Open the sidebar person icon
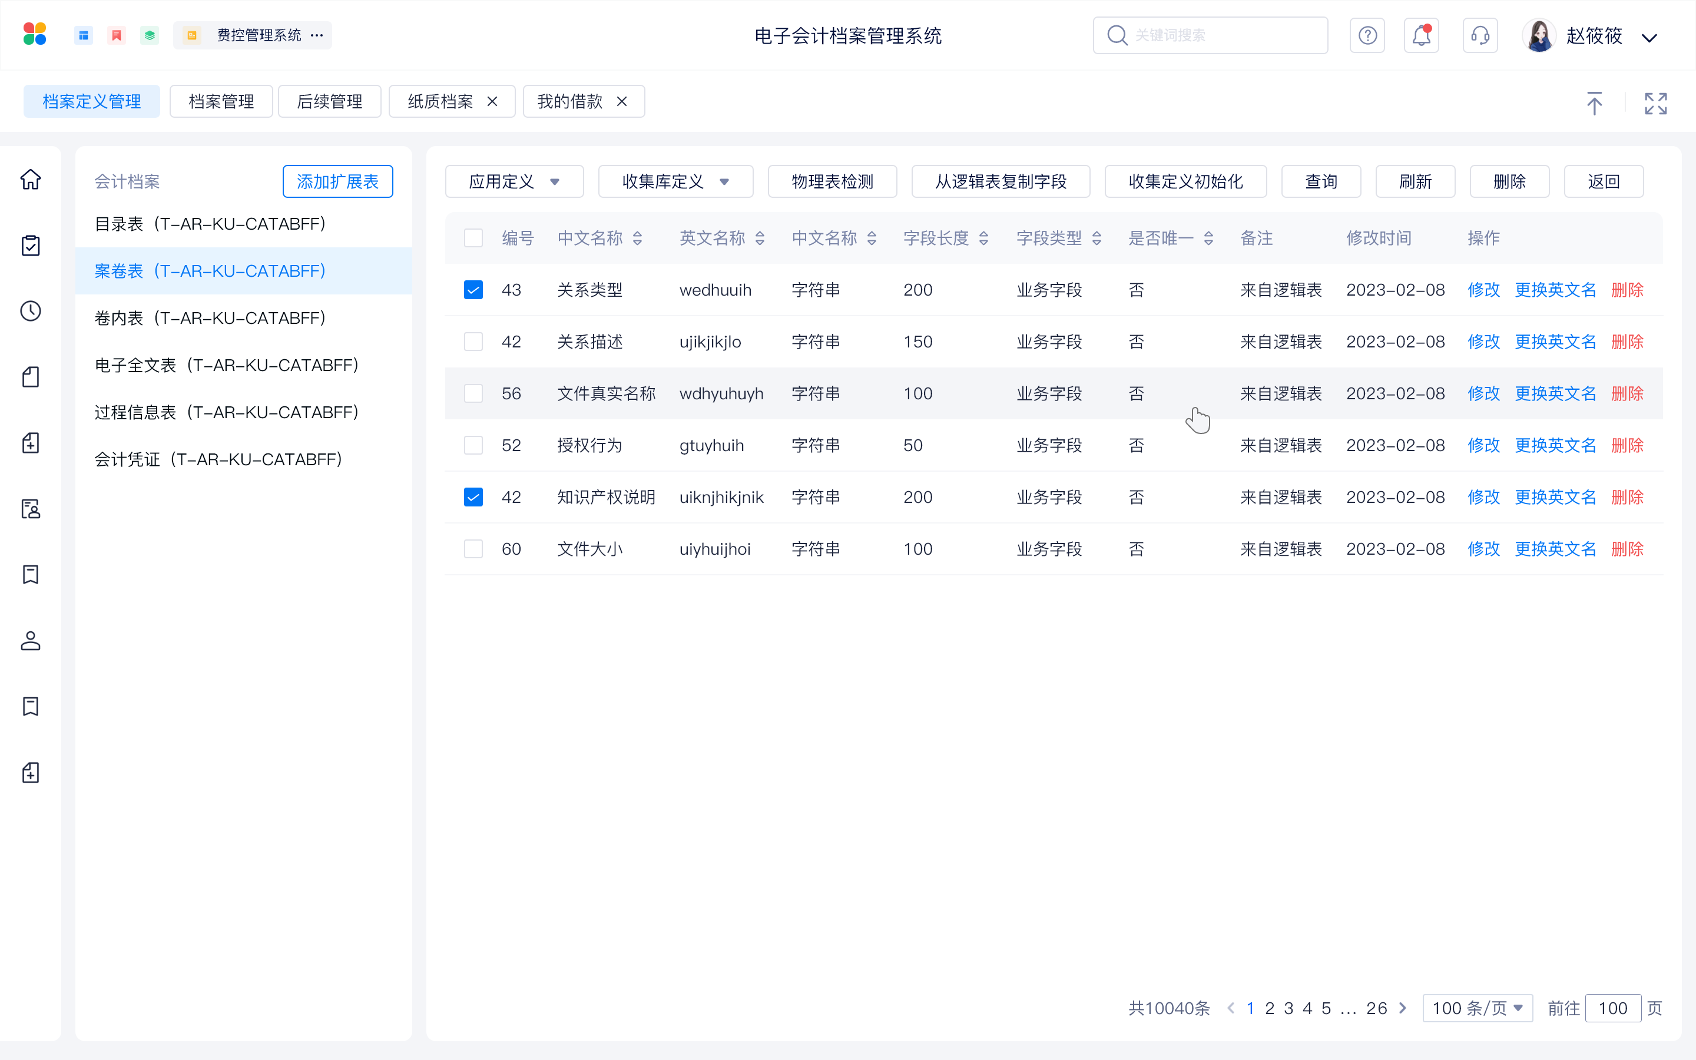 pos(31,641)
